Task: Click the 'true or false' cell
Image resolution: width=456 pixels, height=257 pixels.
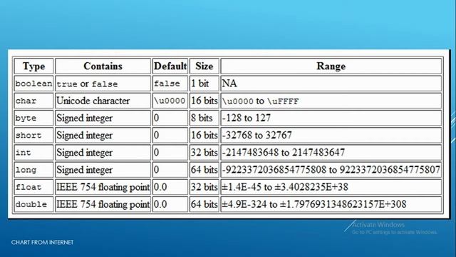Action: pos(103,84)
